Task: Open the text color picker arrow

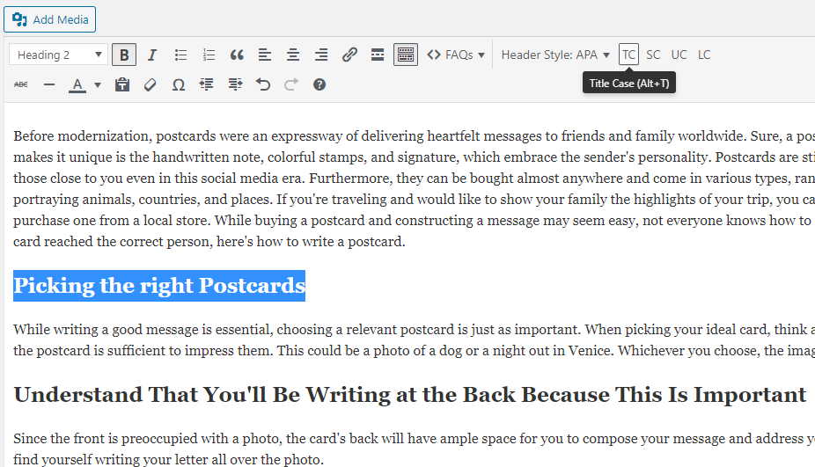Action: 97,84
